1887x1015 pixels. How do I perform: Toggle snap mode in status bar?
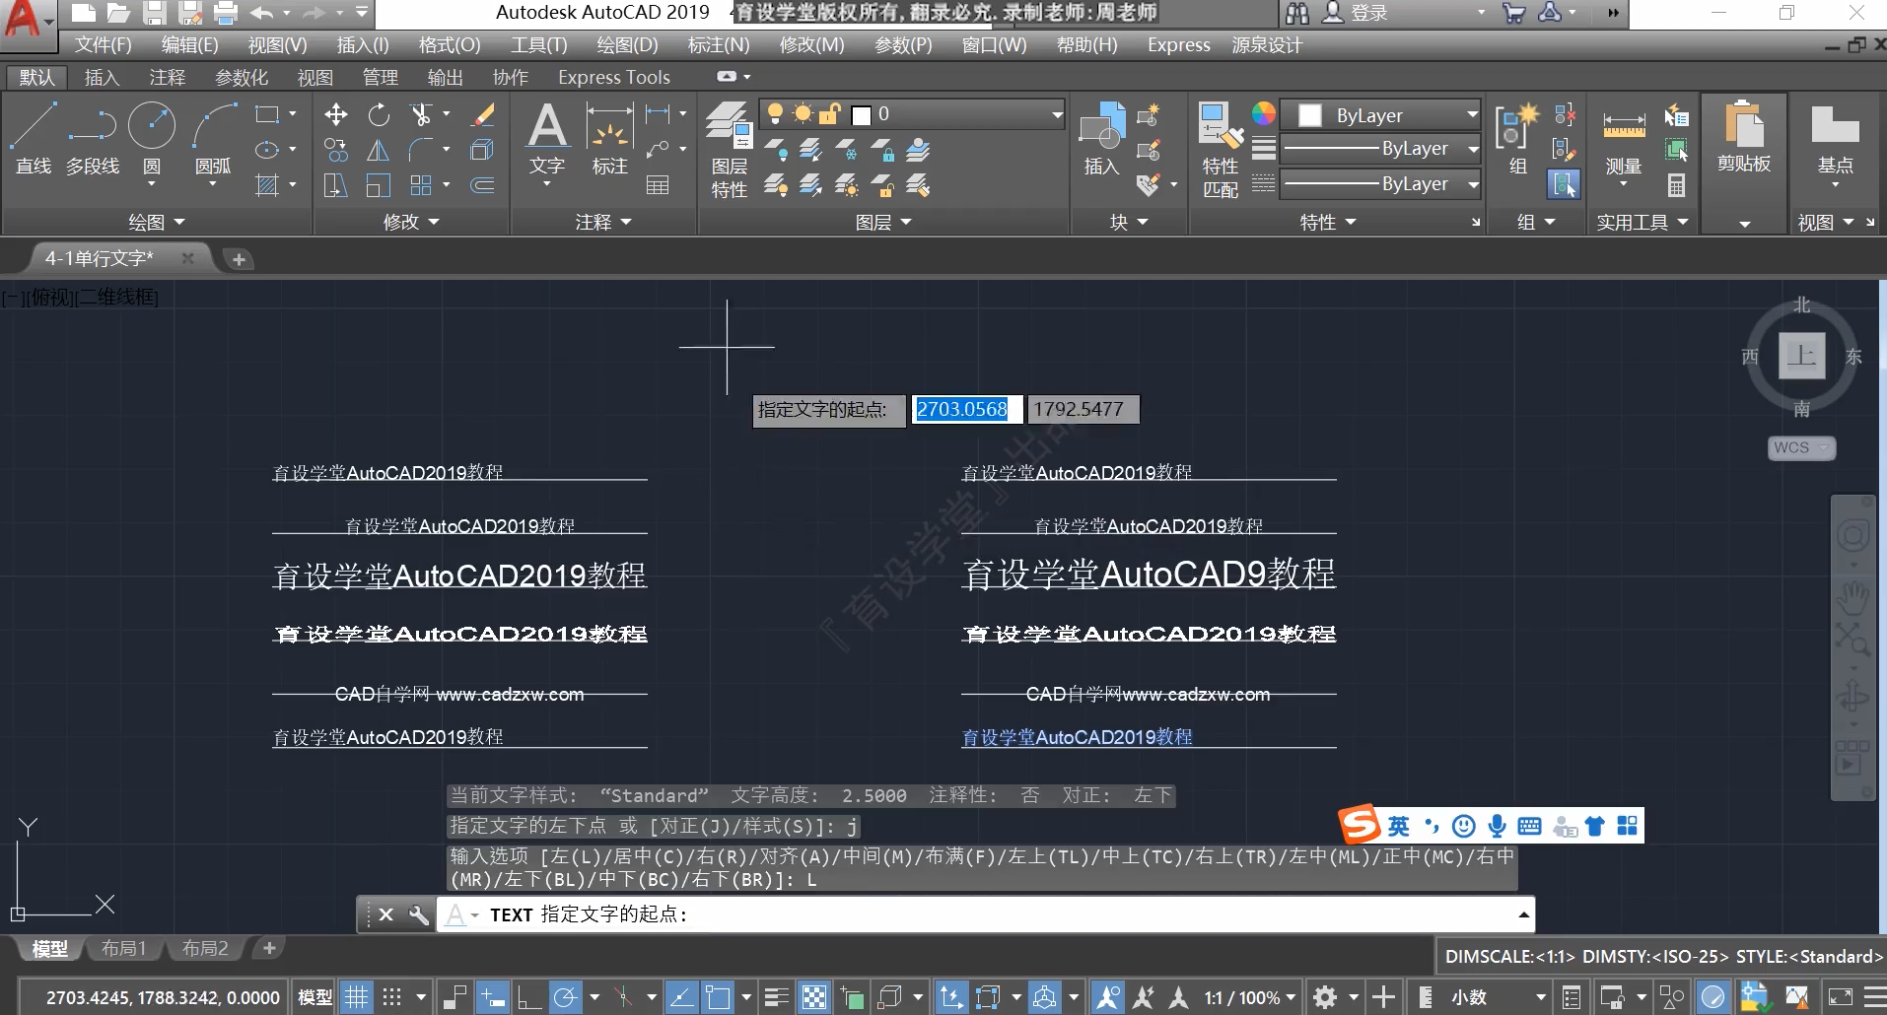[x=392, y=997]
